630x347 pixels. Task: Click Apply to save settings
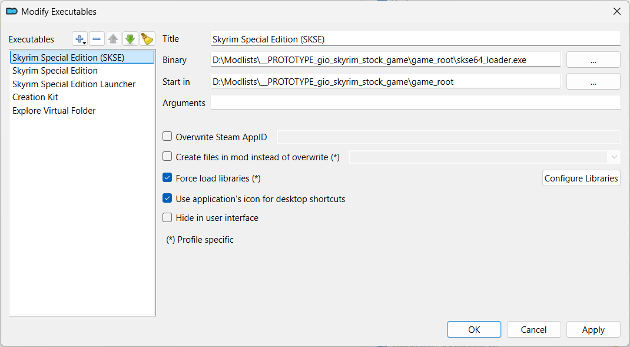(x=593, y=330)
